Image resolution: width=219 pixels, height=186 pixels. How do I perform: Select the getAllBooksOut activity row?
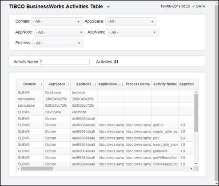tap(105, 158)
